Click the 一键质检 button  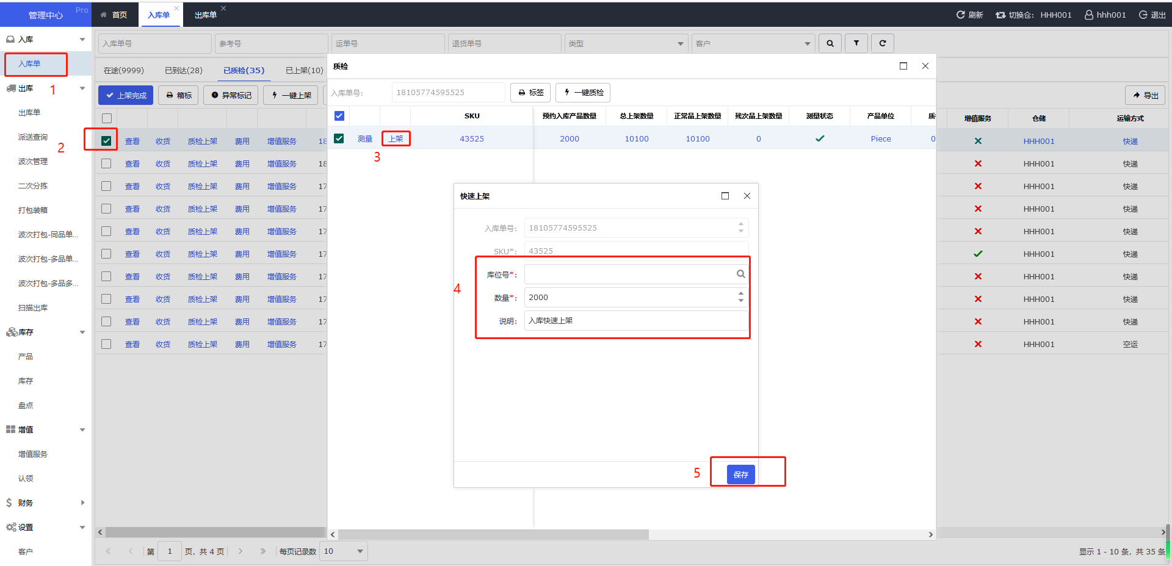(x=583, y=93)
